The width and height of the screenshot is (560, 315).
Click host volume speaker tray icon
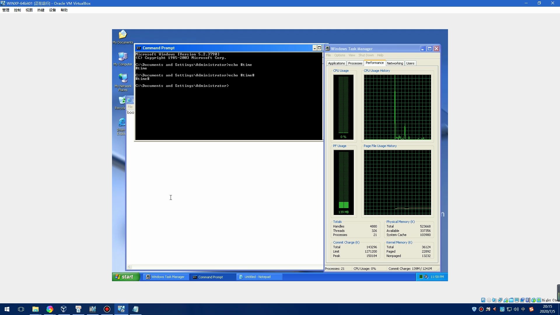pyautogui.click(x=516, y=309)
